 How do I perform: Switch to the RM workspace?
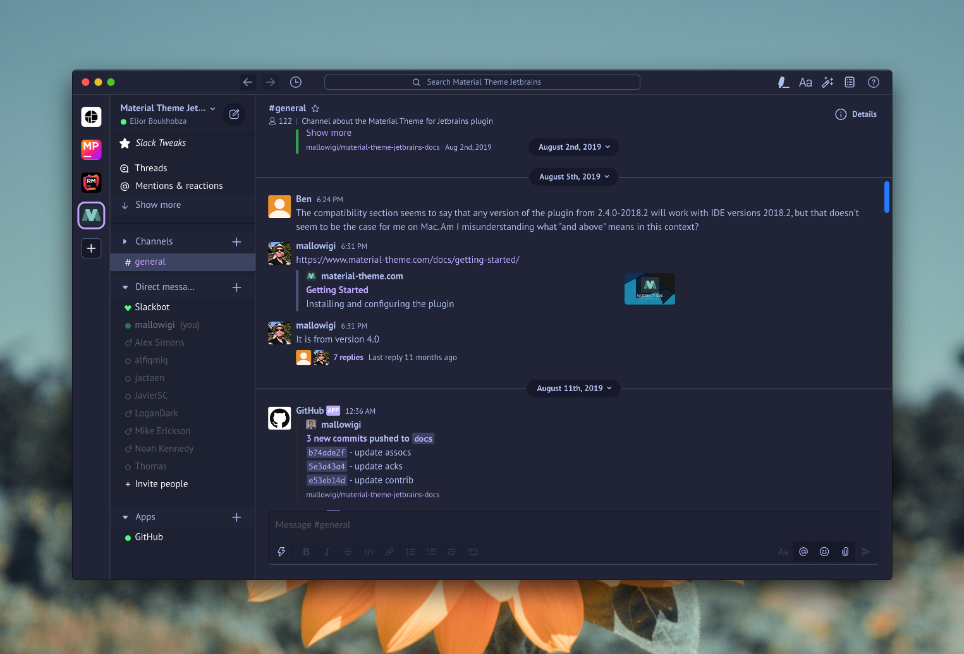point(92,183)
